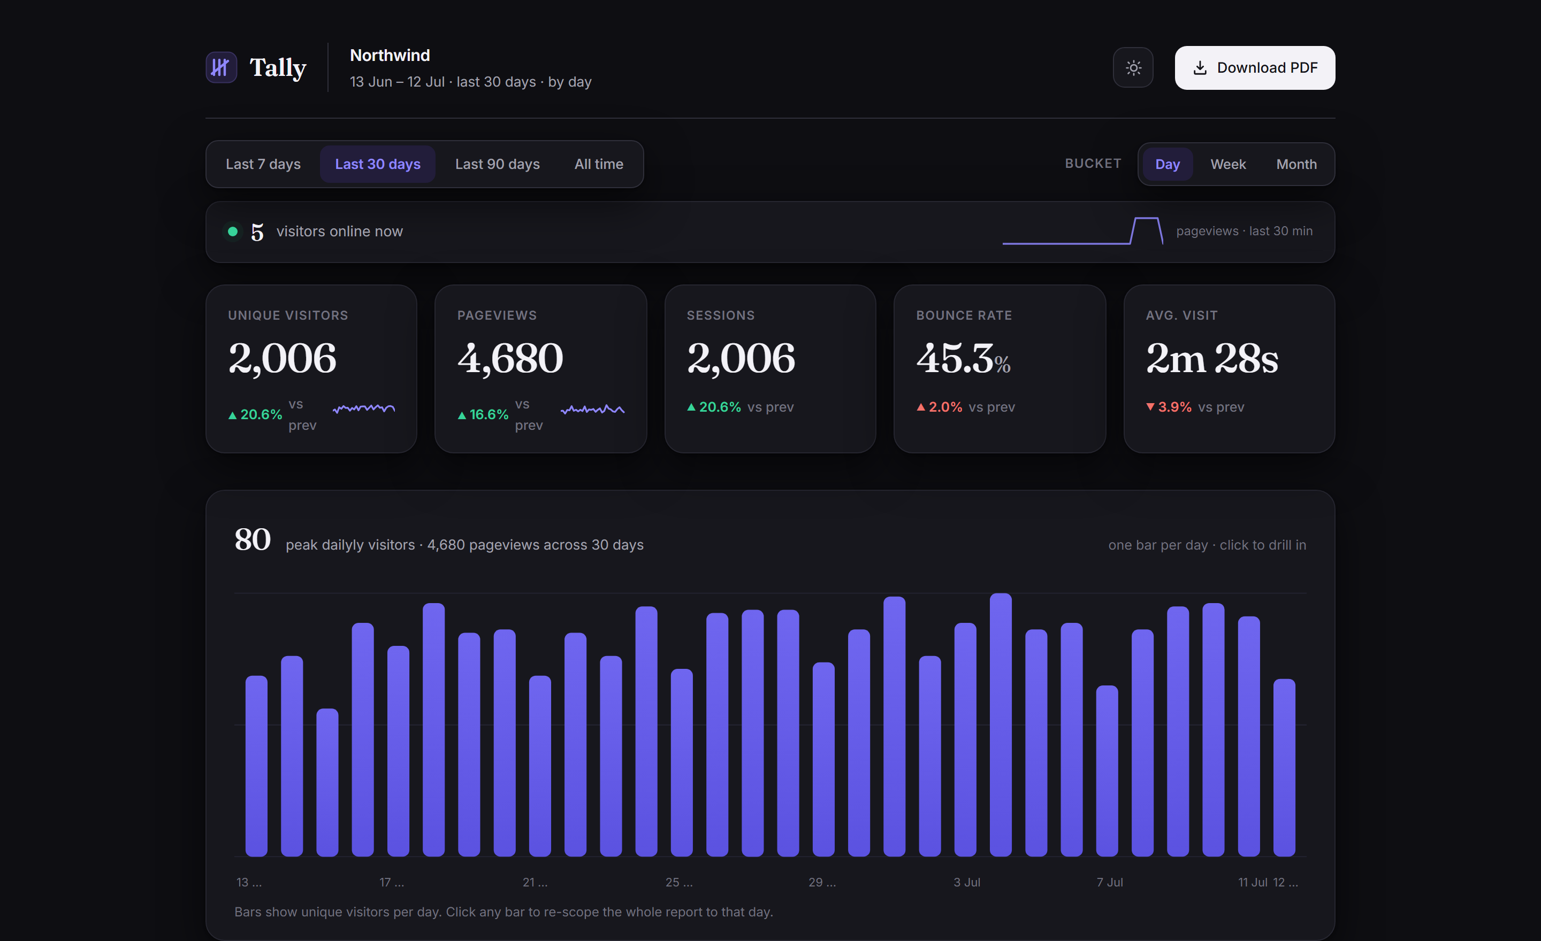1541x941 pixels.
Task: Switch to the Last 90 days range
Action: [497, 164]
